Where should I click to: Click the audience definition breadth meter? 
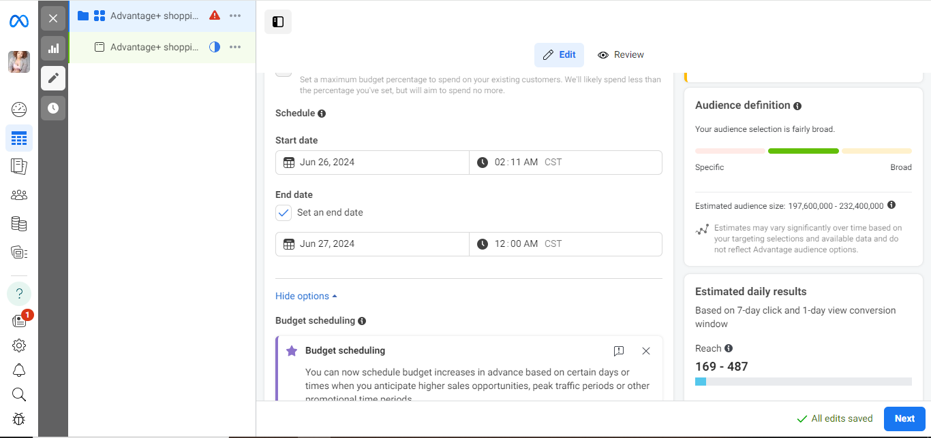click(x=803, y=151)
